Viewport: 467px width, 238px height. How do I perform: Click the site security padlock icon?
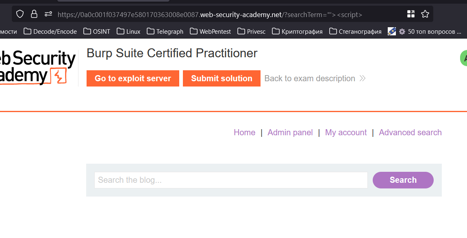pyautogui.click(x=34, y=14)
